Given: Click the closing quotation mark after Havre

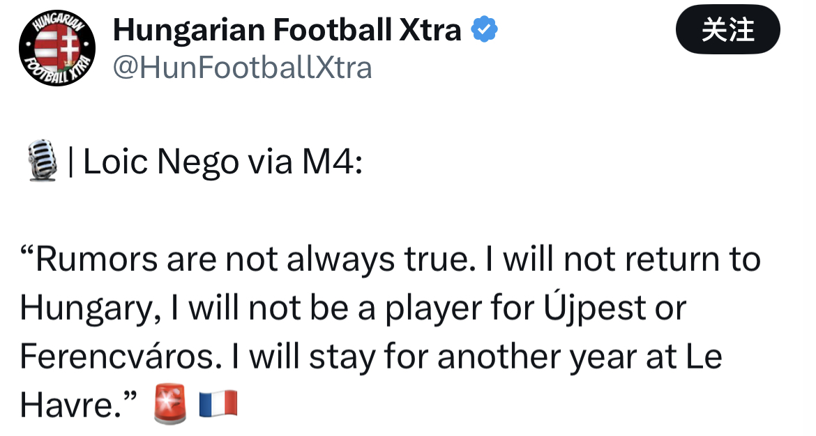Looking at the screenshot, I should [x=130, y=398].
